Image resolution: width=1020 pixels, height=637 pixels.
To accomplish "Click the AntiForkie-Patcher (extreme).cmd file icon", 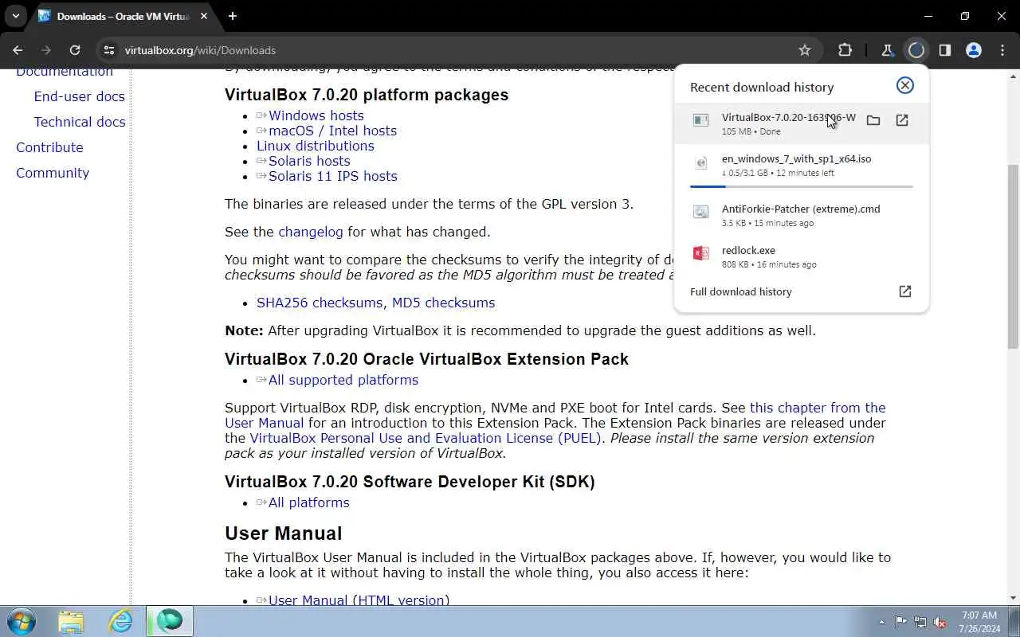I will click(x=700, y=212).
